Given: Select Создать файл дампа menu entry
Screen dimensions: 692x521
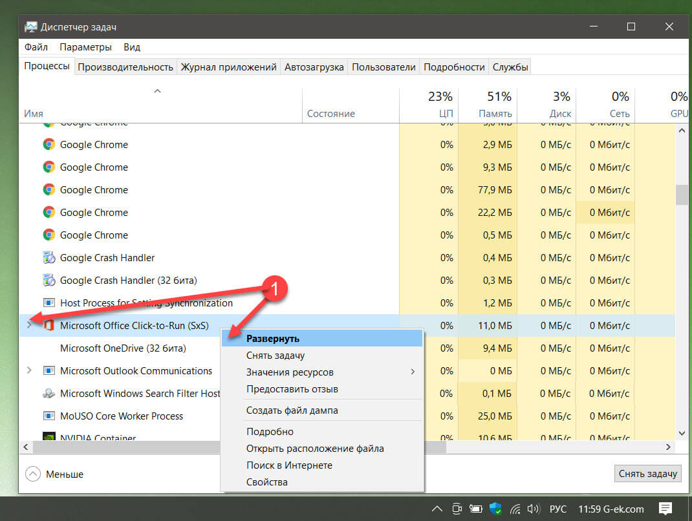Looking at the screenshot, I should (x=321, y=410).
